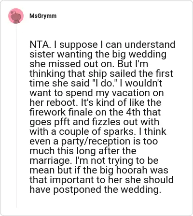Collapse the comment thread via vertical line
Image resolution: width=193 pixels, height=216 pixels.
(x=16, y=116)
